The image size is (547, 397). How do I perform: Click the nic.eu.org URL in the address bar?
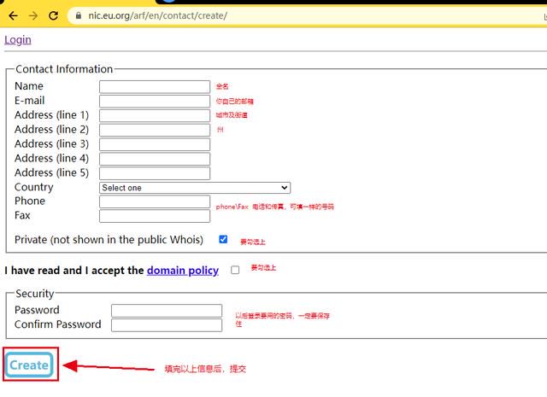[x=157, y=15]
